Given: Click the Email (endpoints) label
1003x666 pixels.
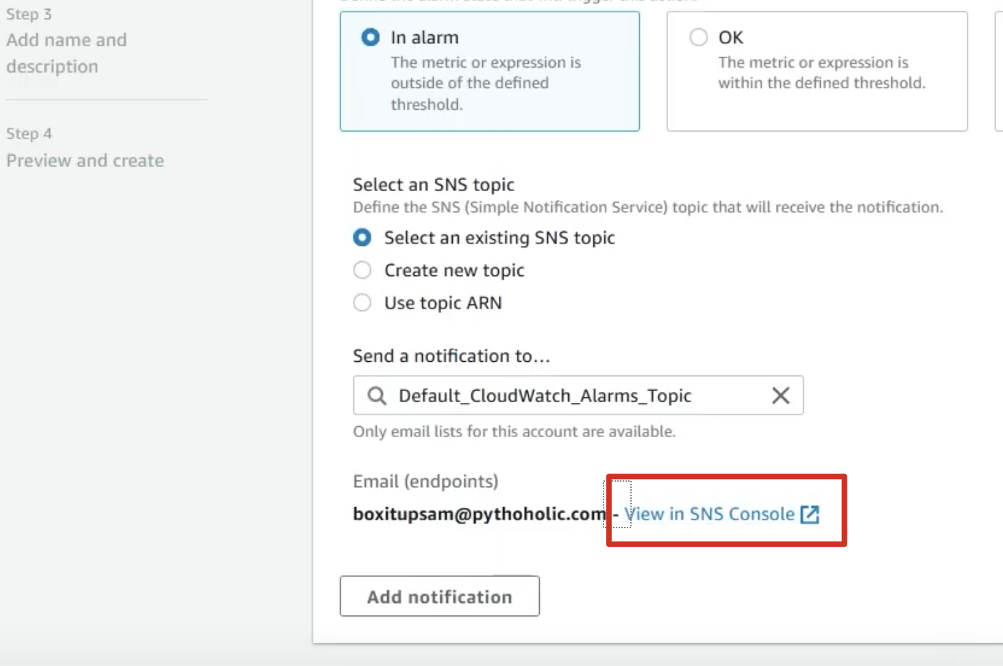Looking at the screenshot, I should coord(425,481).
